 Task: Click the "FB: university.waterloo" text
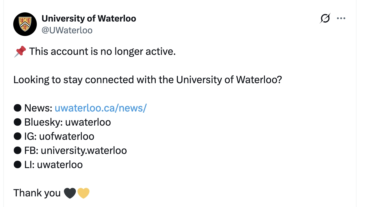75,150
